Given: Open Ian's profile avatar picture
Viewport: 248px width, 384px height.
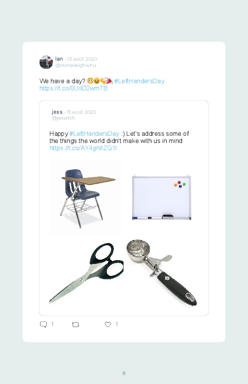Looking at the screenshot, I should (46, 62).
